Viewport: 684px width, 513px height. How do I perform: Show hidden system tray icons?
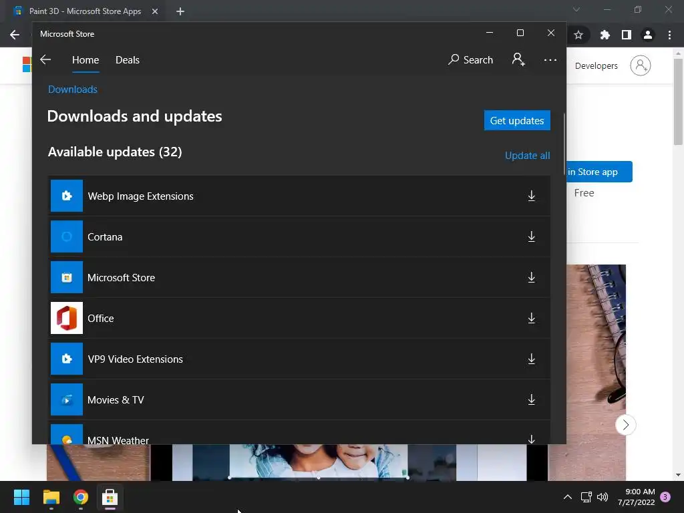pyautogui.click(x=568, y=497)
